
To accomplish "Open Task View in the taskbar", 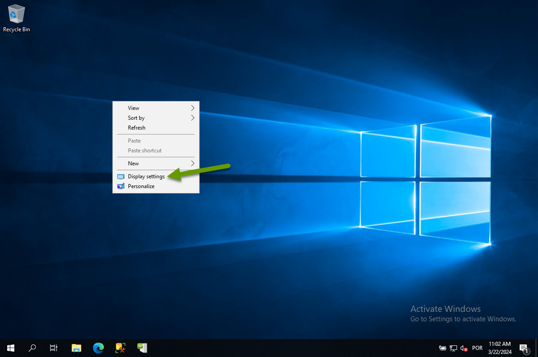I will [x=54, y=348].
